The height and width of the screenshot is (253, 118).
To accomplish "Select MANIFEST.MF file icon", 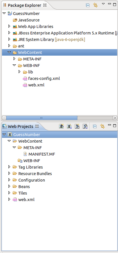I will click(25, 154).
